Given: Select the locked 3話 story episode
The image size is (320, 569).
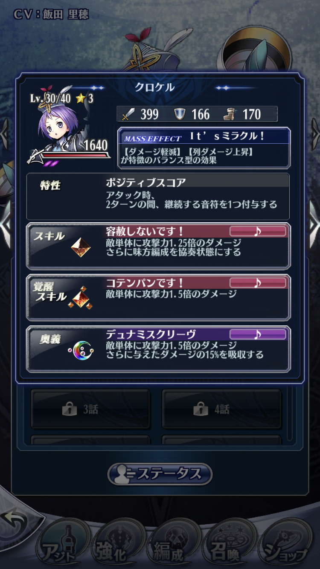Looking at the screenshot, I should tap(90, 409).
